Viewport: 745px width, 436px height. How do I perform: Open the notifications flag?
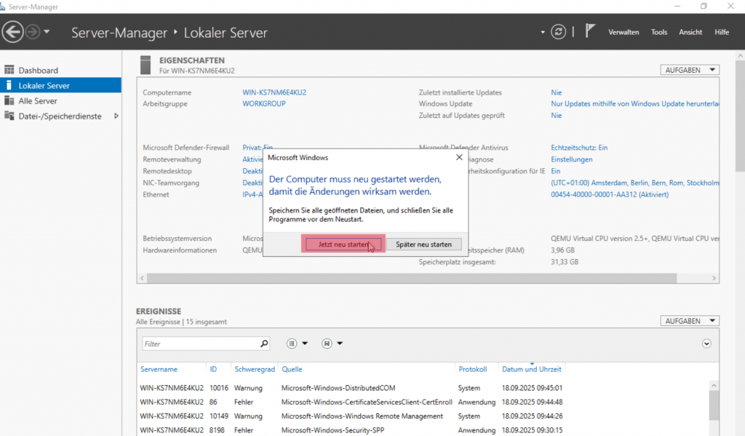point(591,31)
